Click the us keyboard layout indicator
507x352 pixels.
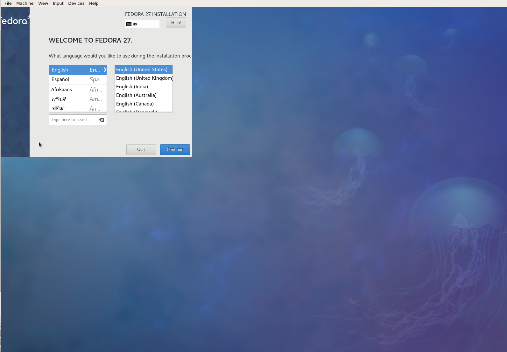(142, 24)
